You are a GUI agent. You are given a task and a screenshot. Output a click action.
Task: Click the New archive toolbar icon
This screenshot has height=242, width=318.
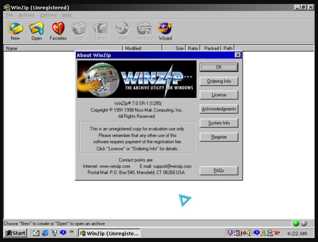(15, 31)
